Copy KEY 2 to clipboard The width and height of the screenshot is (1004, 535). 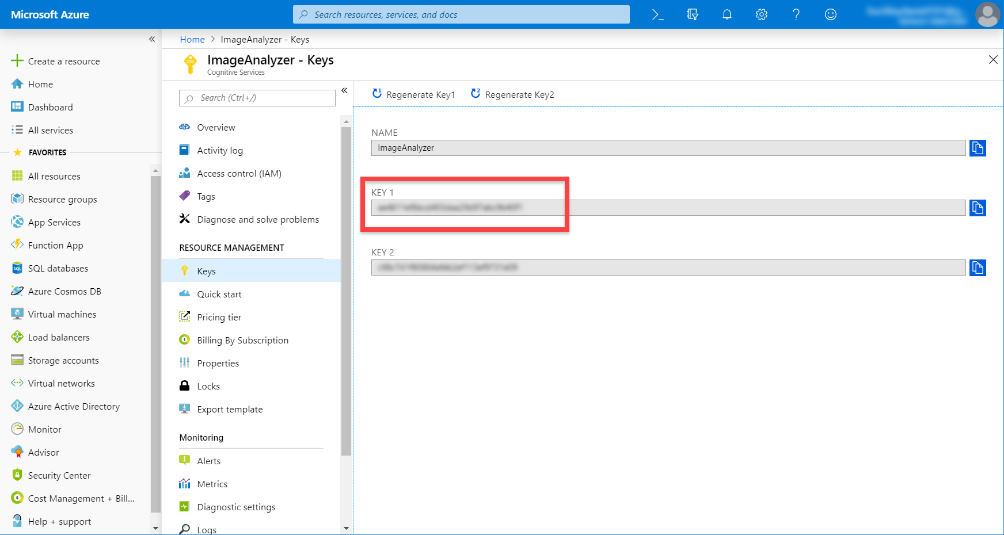click(978, 267)
